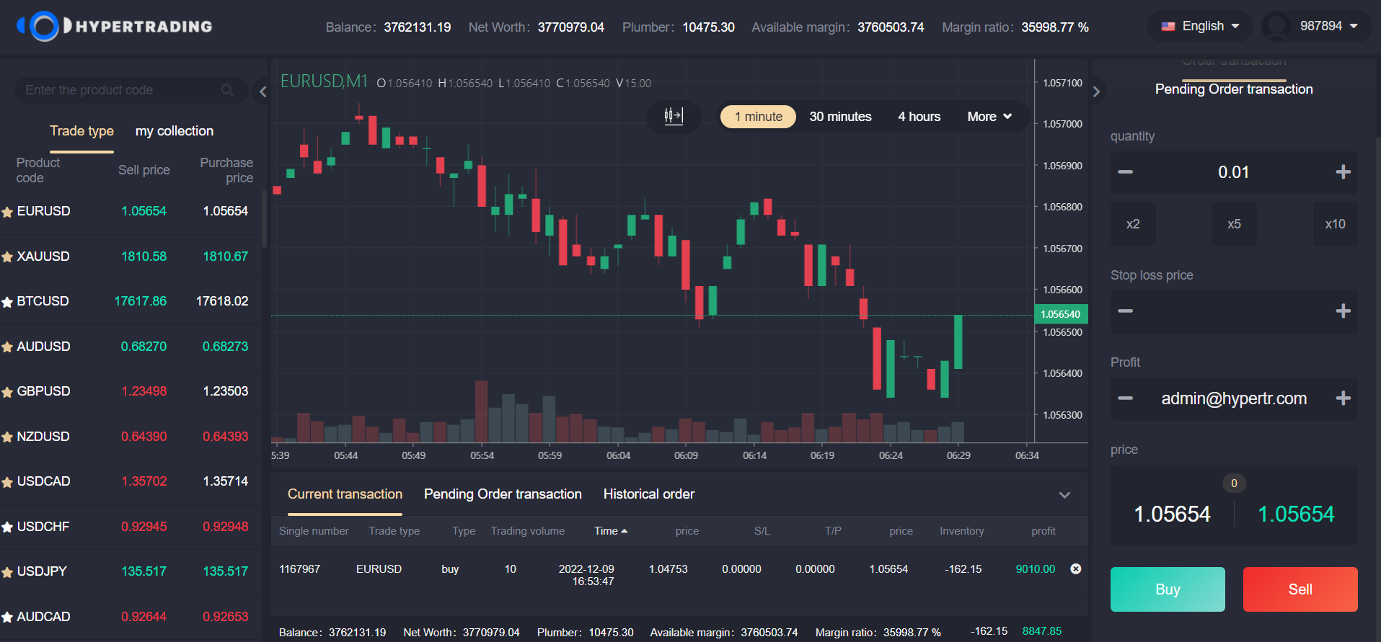
Task: Toggle the GBPUSD favorite star
Action: click(7, 392)
